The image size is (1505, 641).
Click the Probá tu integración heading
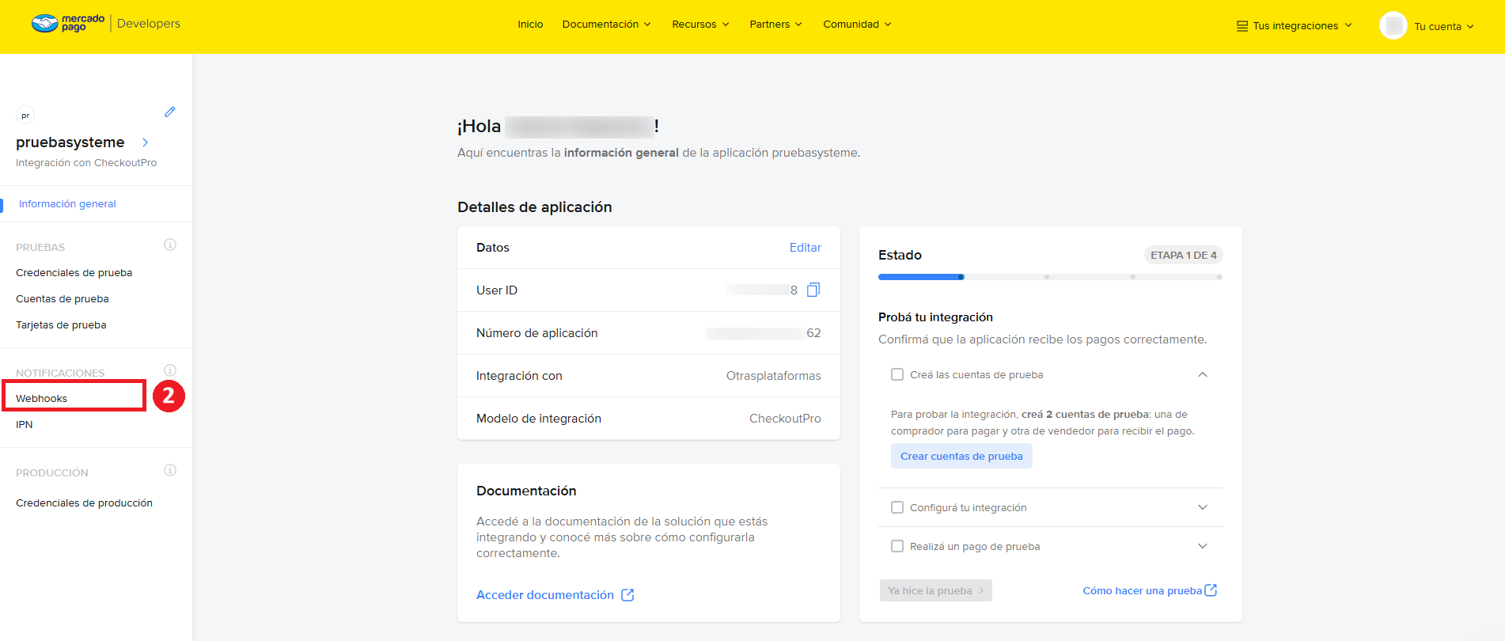pyautogui.click(x=935, y=317)
